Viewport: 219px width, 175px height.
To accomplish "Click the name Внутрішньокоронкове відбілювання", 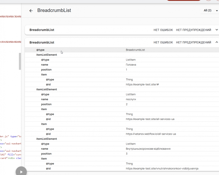I will click(x=148, y=149).
